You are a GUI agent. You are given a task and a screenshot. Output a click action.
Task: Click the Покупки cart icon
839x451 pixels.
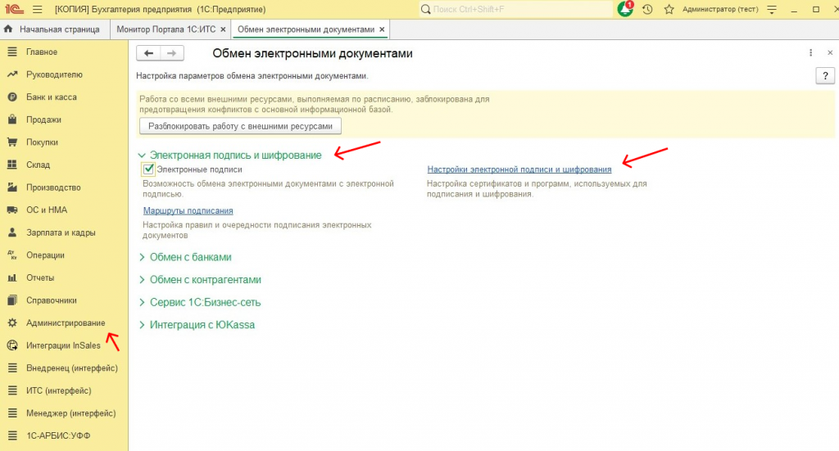12,142
